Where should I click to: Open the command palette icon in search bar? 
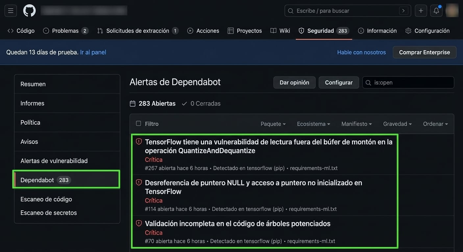[x=403, y=11]
